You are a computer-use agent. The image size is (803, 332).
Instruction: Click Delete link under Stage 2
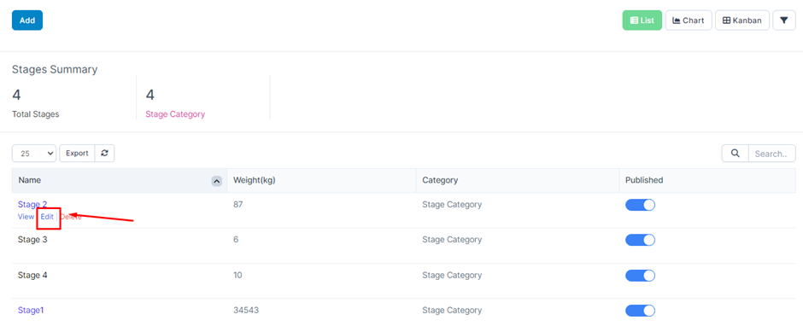tap(71, 217)
